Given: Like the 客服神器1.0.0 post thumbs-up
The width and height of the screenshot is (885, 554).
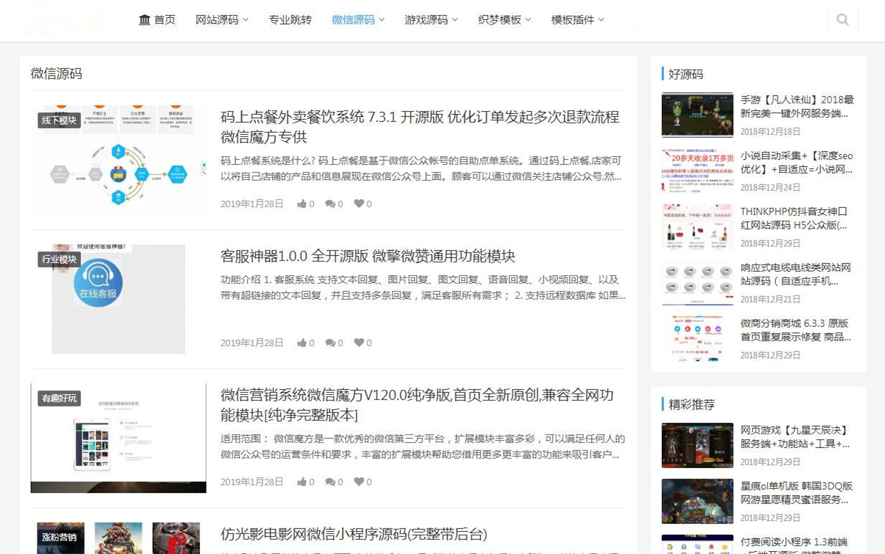Looking at the screenshot, I should click(x=302, y=343).
